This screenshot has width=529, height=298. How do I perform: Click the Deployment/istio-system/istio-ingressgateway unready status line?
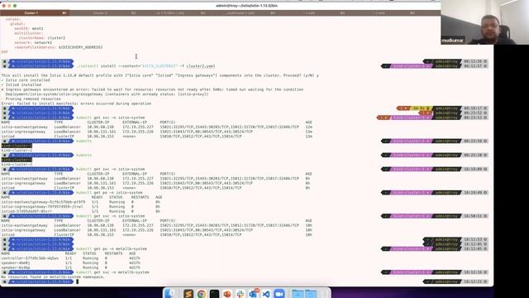(107, 94)
